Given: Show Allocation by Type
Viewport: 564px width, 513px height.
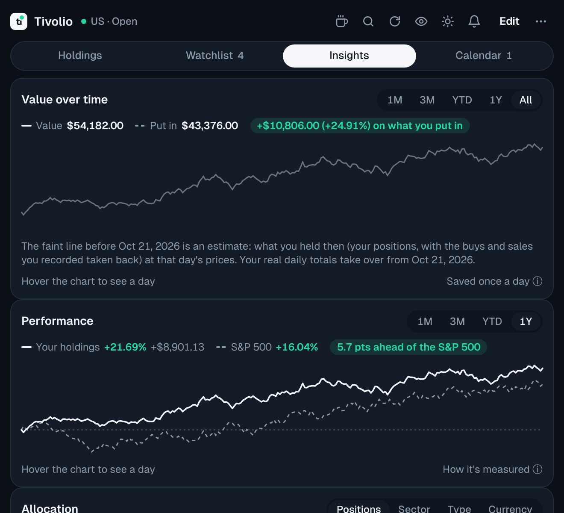Looking at the screenshot, I should 459,509.
